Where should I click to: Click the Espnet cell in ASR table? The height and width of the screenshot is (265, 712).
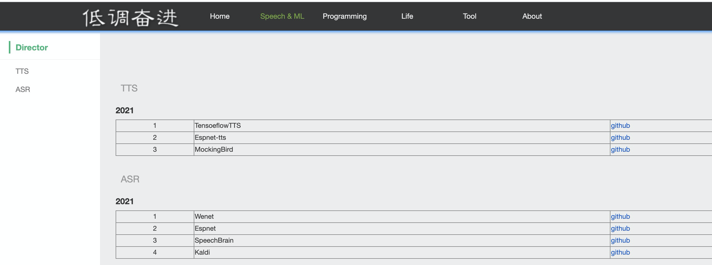click(402, 229)
